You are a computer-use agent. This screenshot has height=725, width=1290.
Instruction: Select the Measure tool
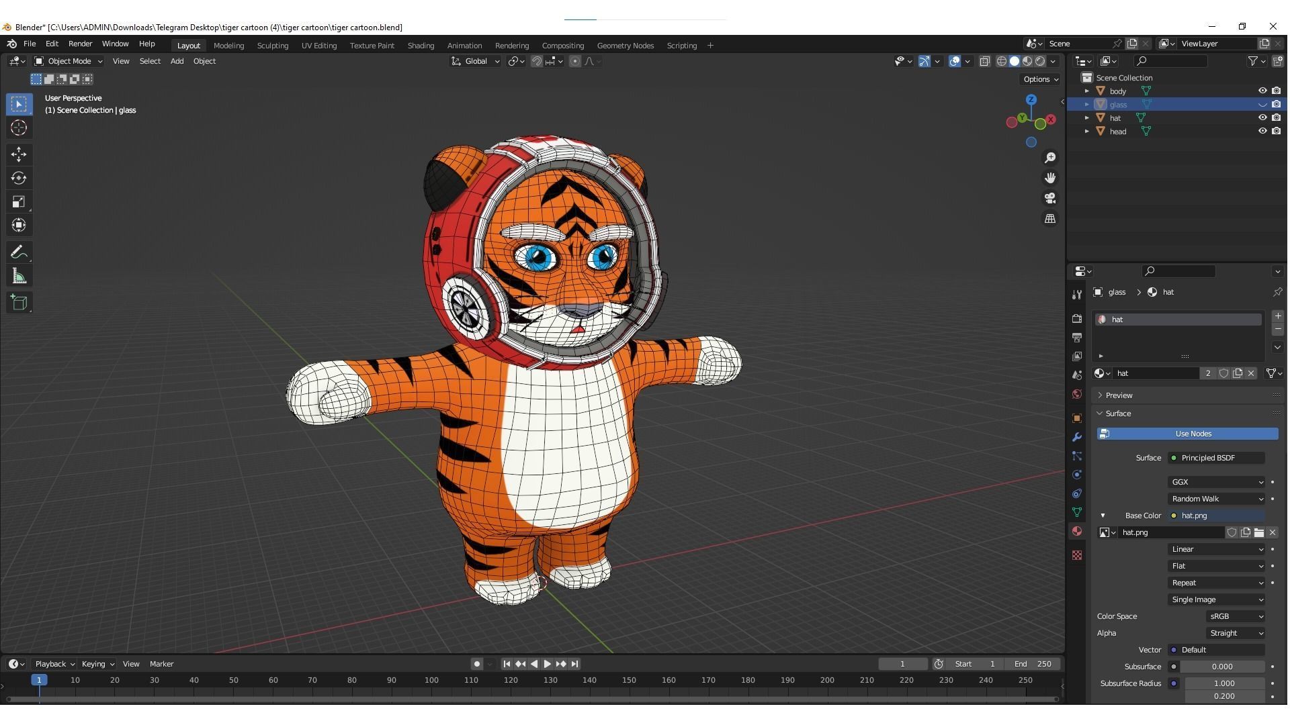point(19,275)
